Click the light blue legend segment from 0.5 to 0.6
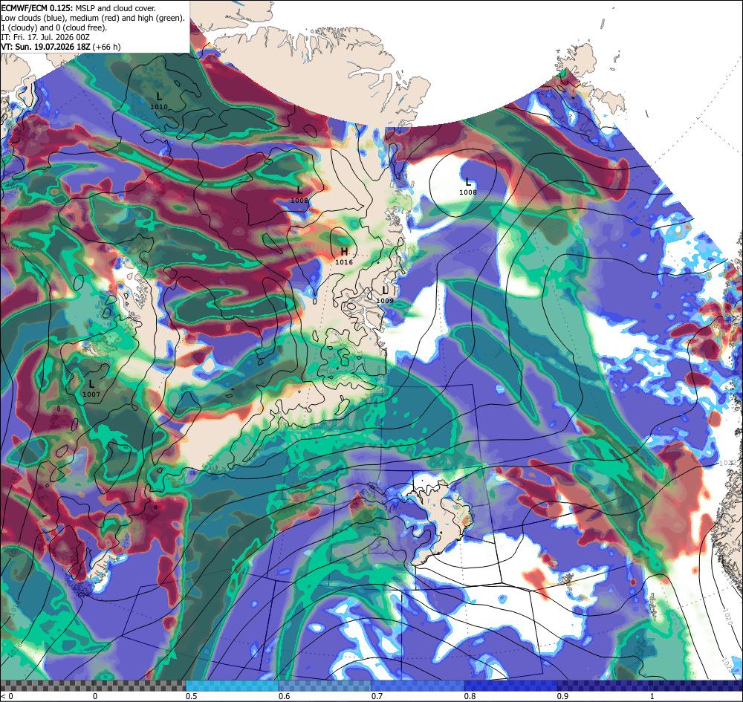The width and height of the screenshot is (743, 702). point(232,686)
